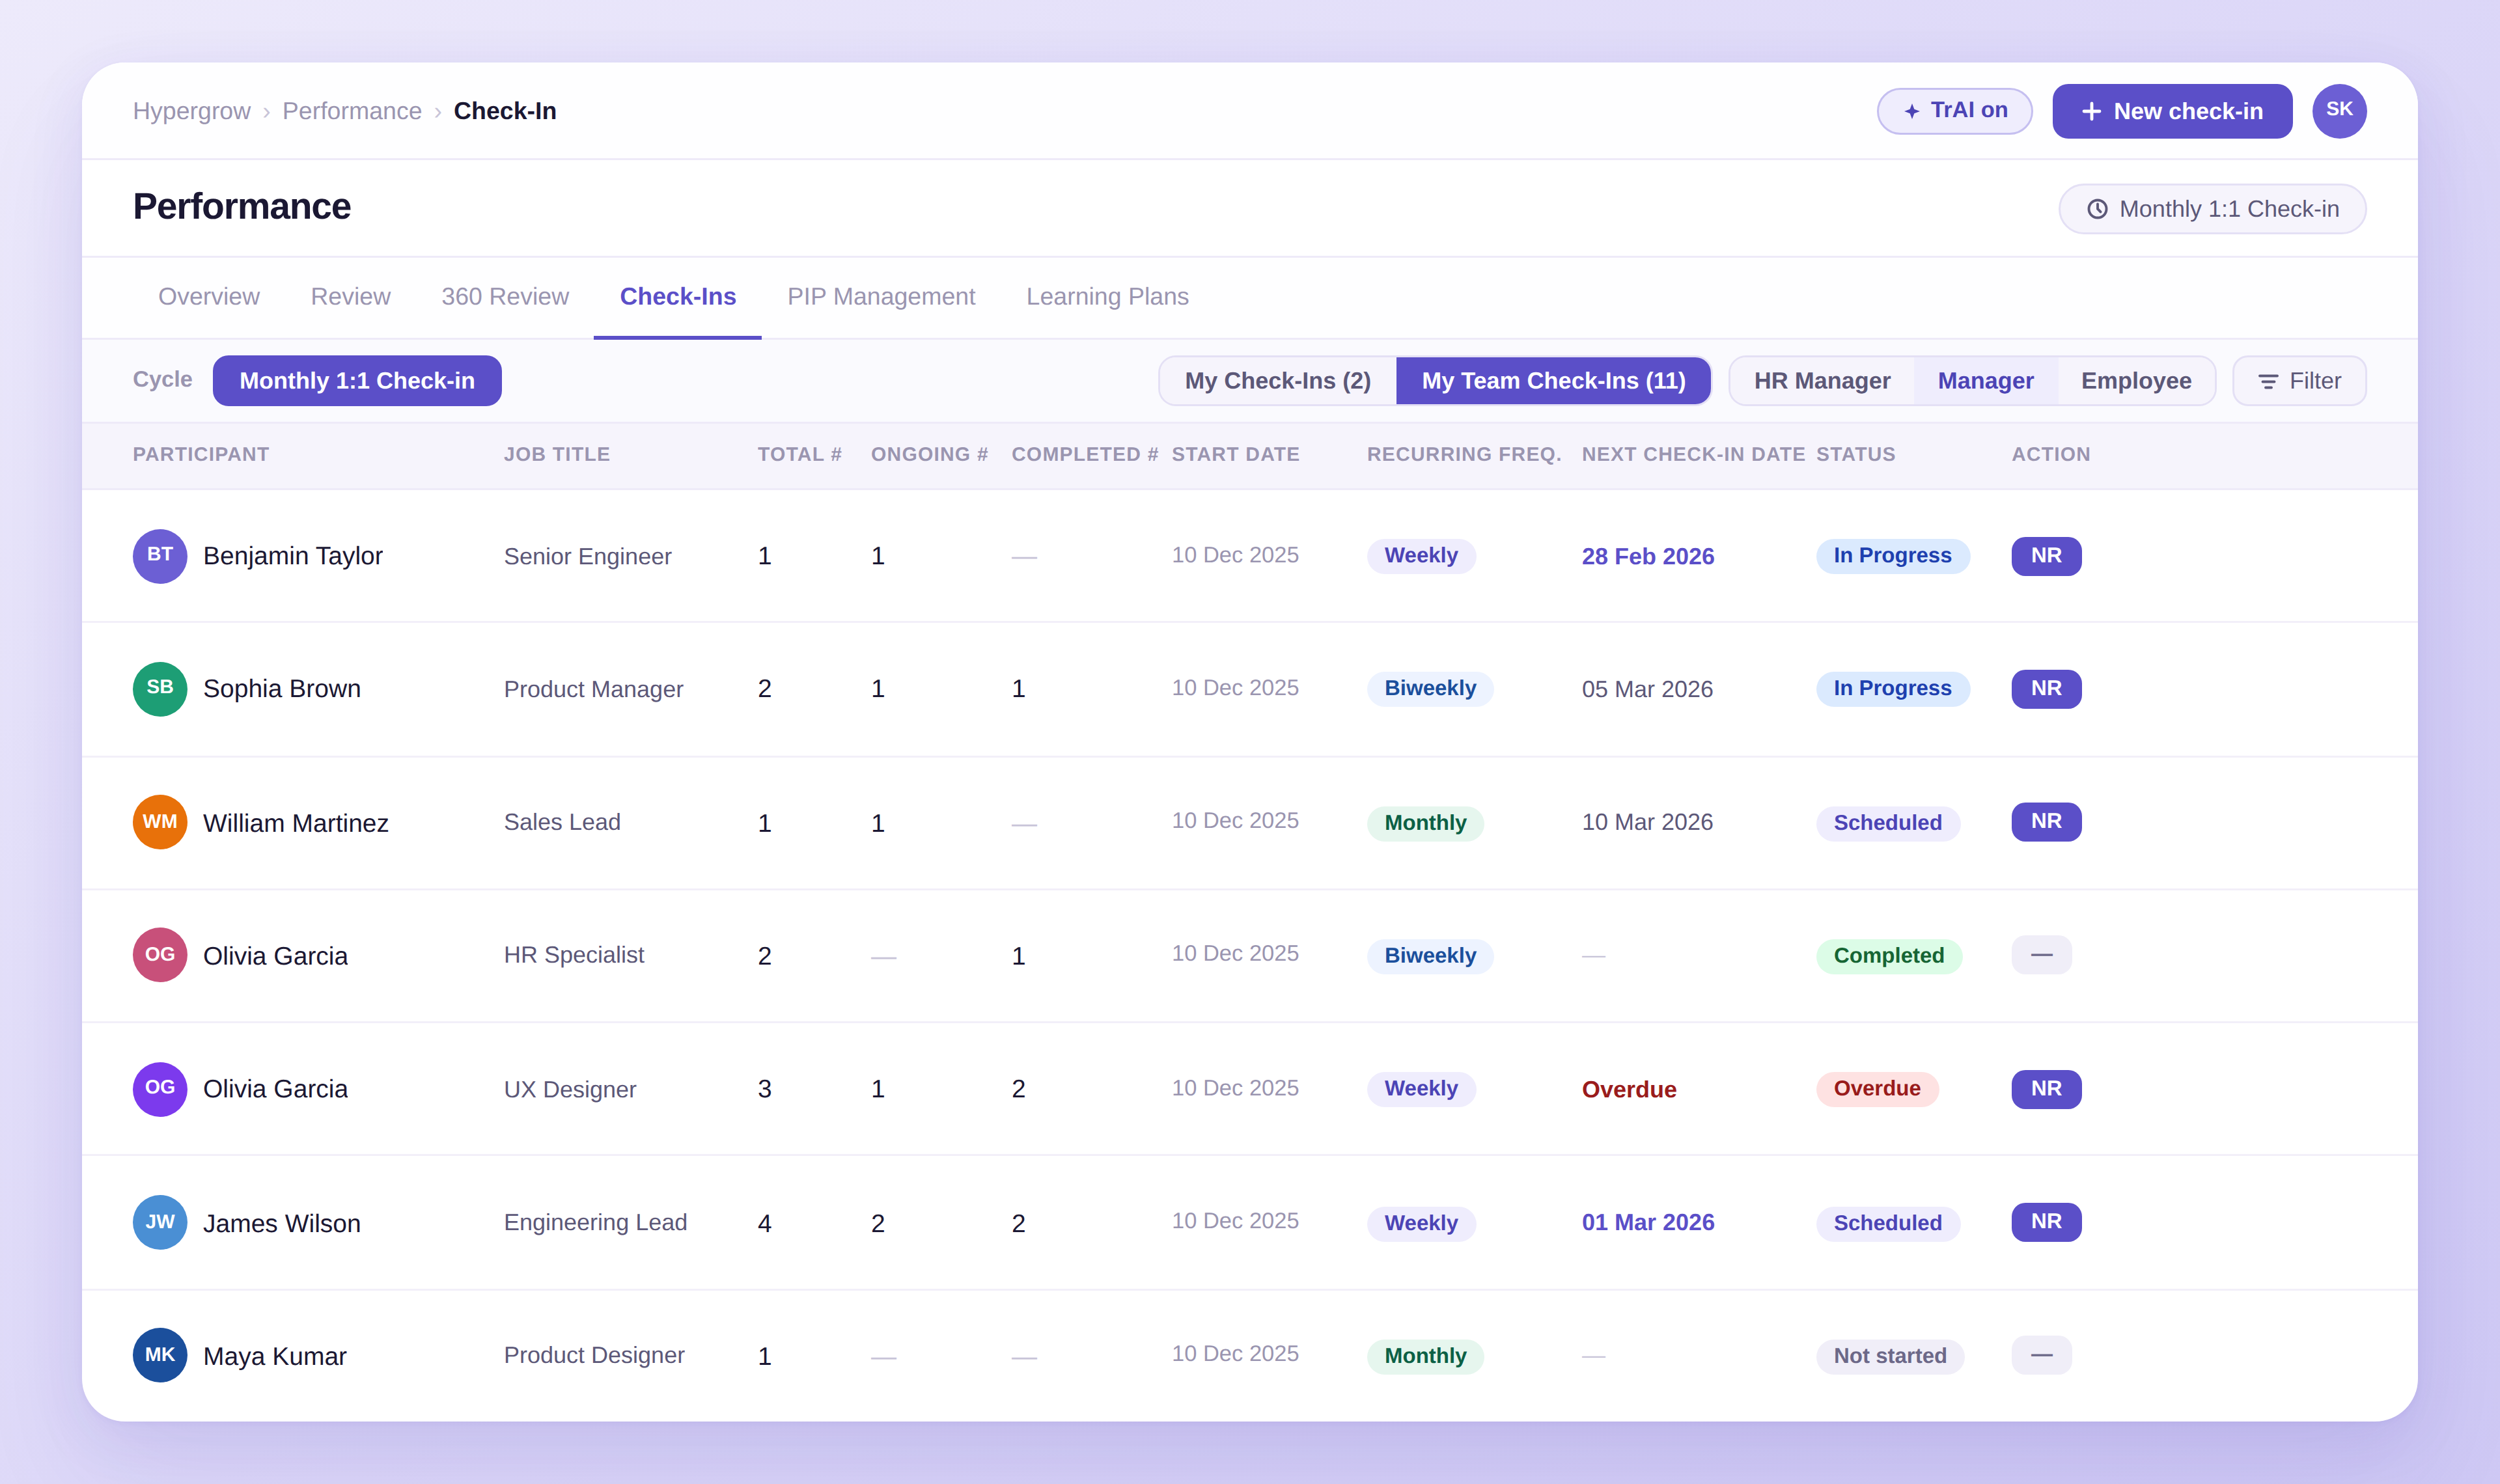Switch to My Check-Ins (2) view
Viewport: 2500px width, 1484px height.
click(x=1277, y=381)
